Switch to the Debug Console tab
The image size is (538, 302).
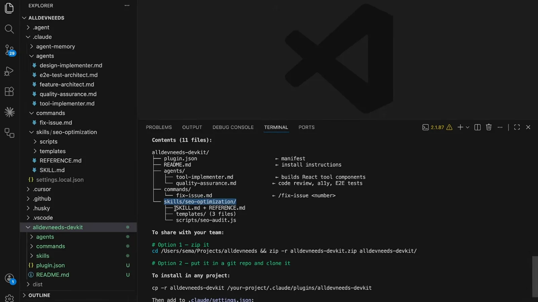[233, 128]
